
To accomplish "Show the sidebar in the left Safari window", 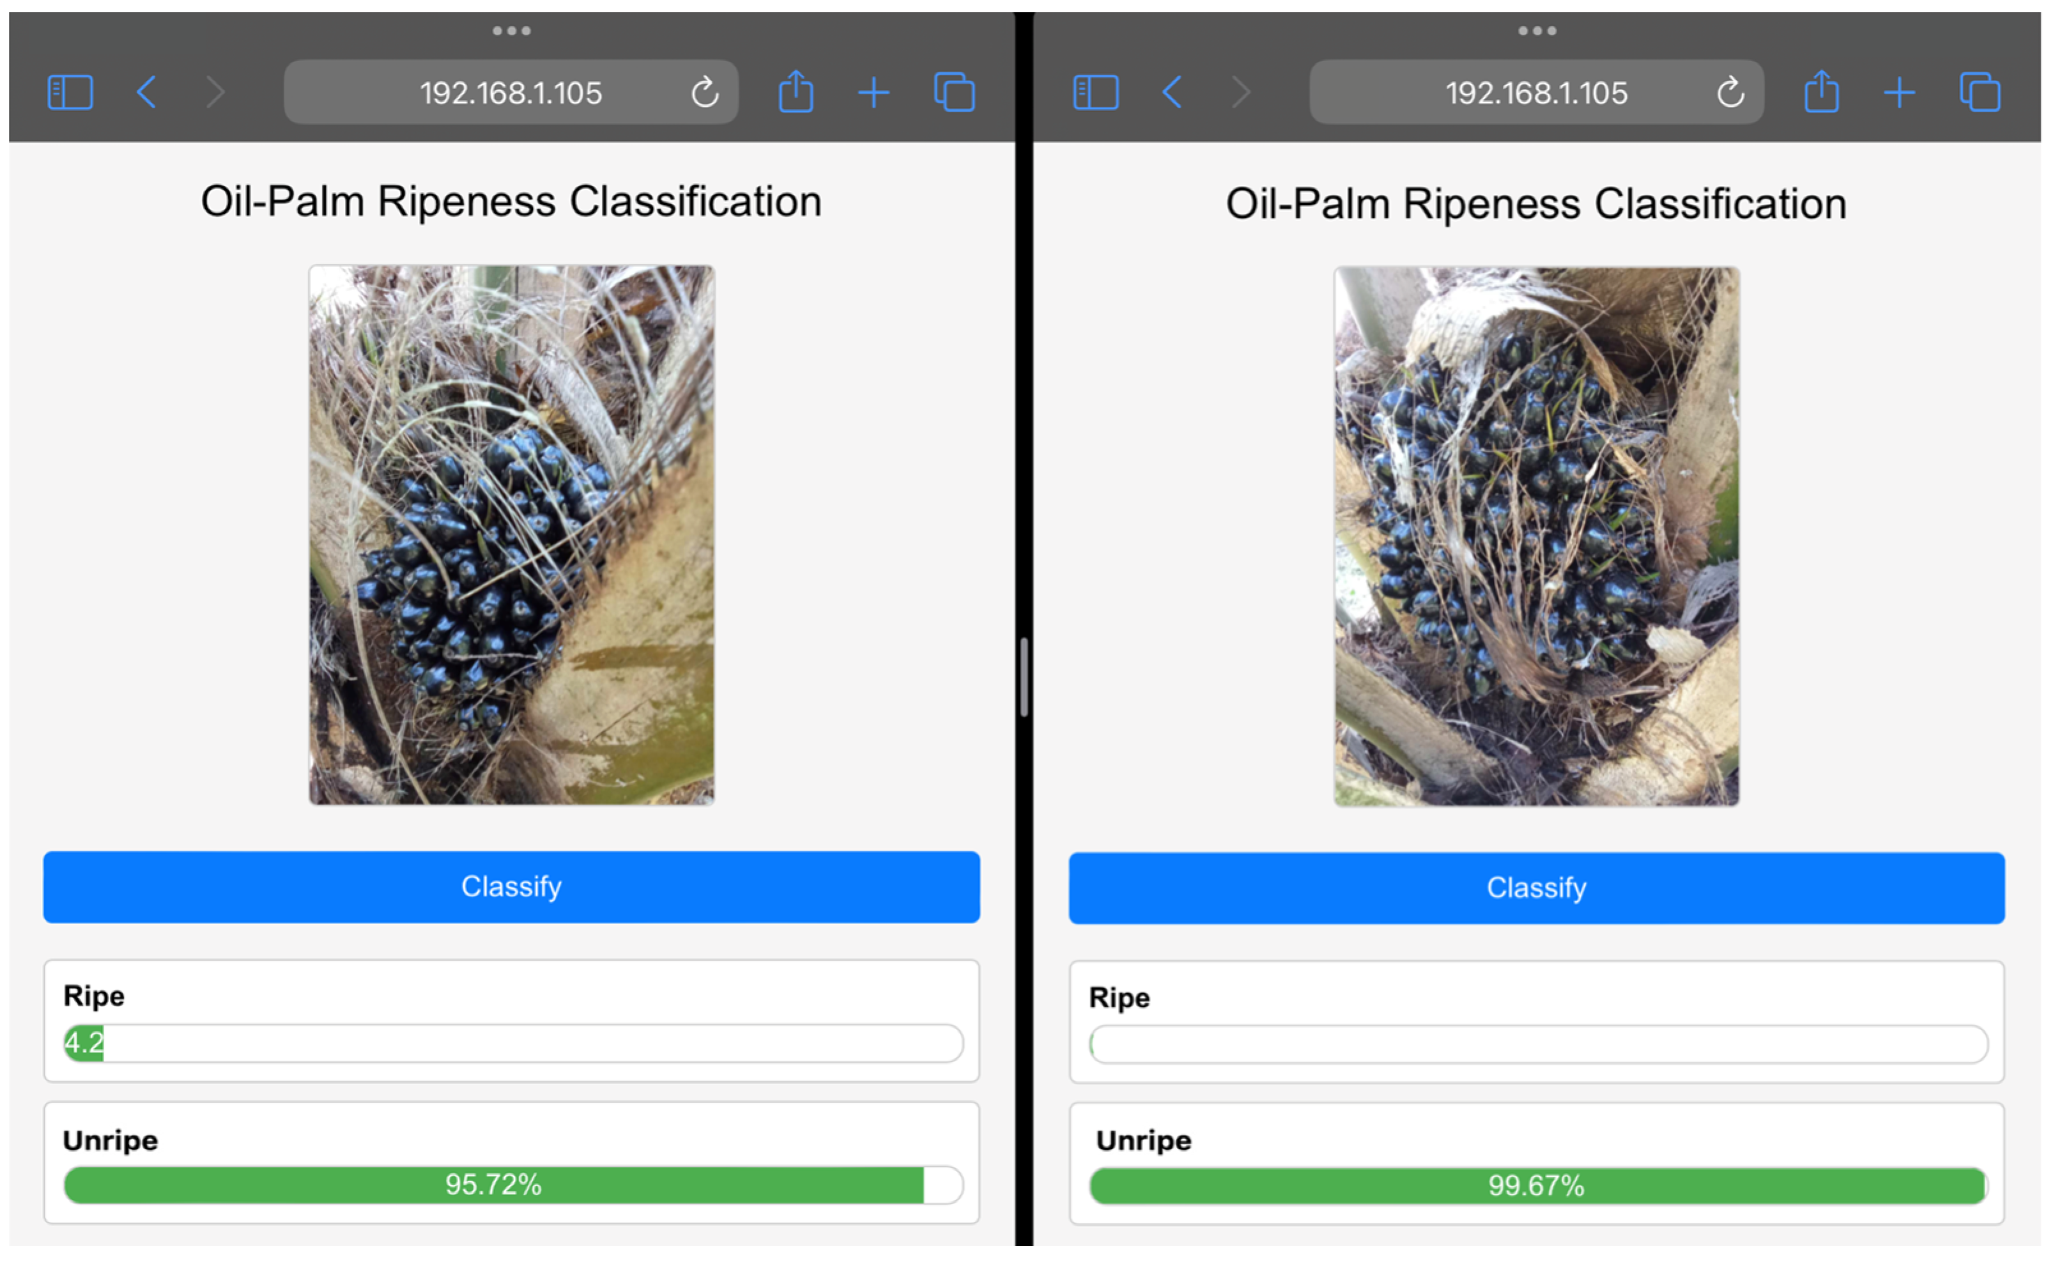I will [x=70, y=92].
